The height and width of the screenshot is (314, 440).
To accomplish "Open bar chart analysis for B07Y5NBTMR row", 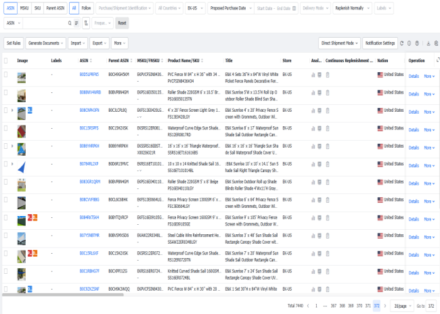I will [313, 235].
